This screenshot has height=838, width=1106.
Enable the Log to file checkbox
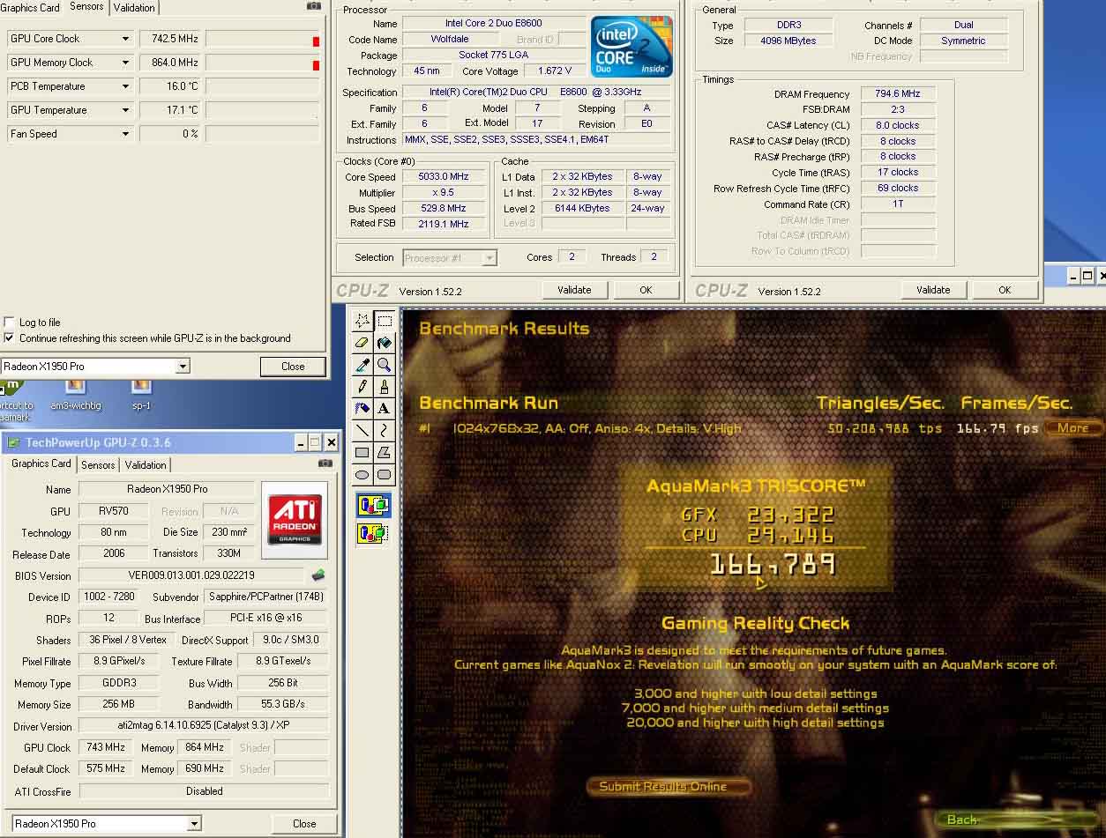pyautogui.click(x=10, y=323)
